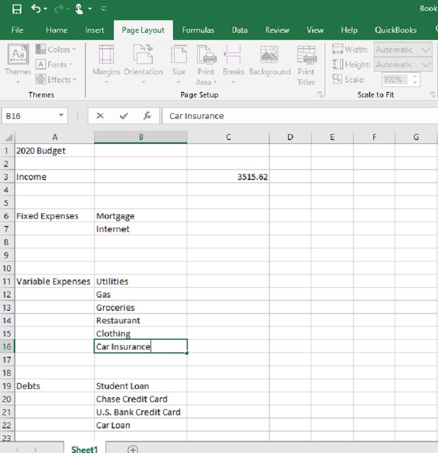This screenshot has height=453, width=438.
Task: Add a new sheet with plus button
Action: pyautogui.click(x=132, y=449)
